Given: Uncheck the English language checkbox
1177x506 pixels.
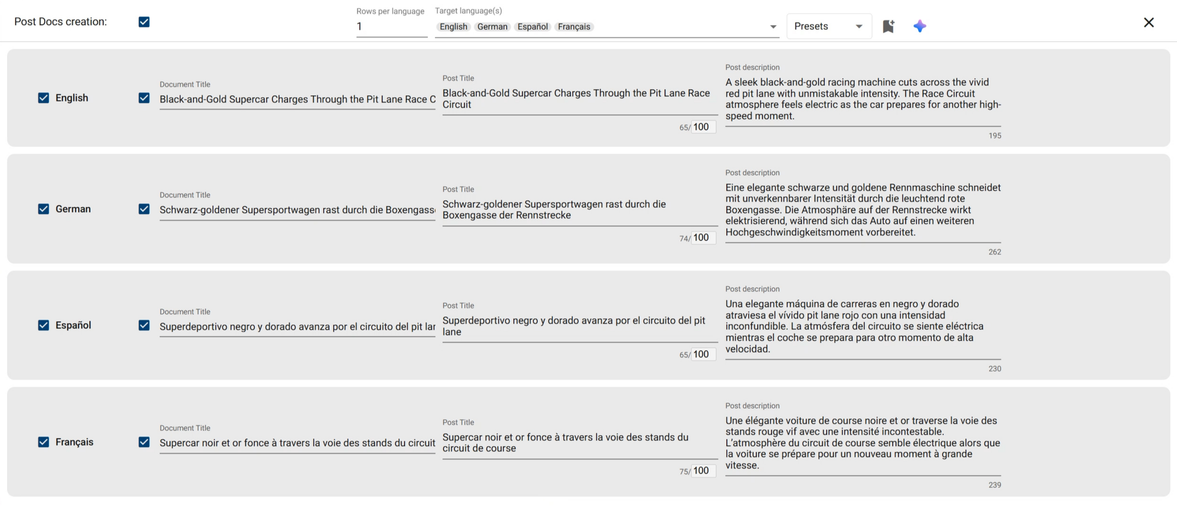Looking at the screenshot, I should 44,98.
